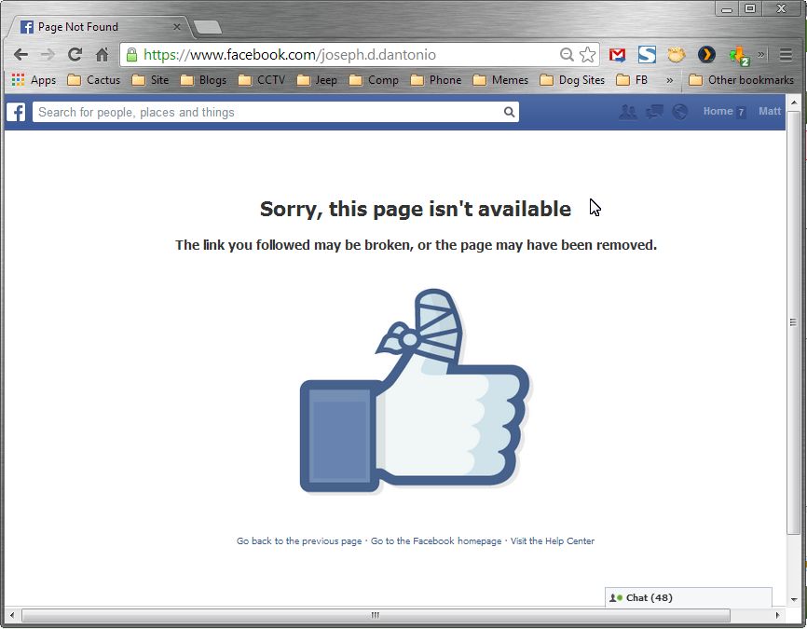Open the Notifications globe icon
Screen dimensions: 807x629
pos(680,112)
